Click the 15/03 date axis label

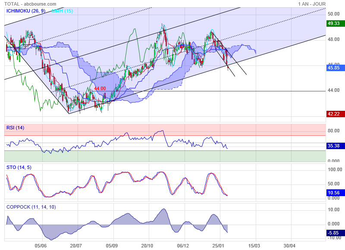[x=254, y=246]
